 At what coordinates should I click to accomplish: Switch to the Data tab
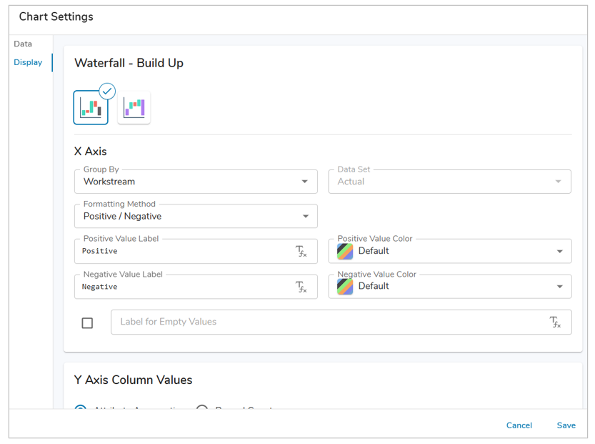[23, 44]
